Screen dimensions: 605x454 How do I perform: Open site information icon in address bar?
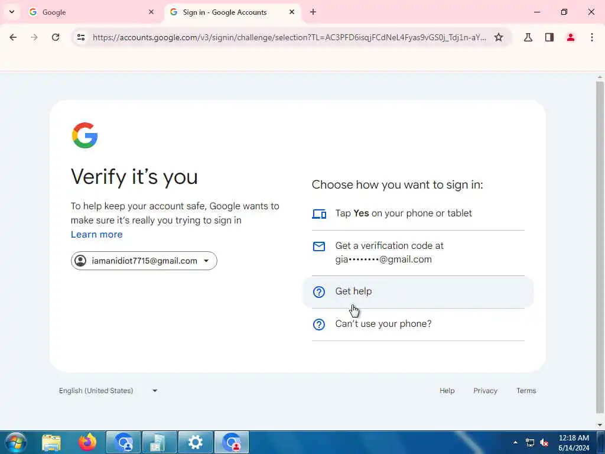pyautogui.click(x=80, y=37)
